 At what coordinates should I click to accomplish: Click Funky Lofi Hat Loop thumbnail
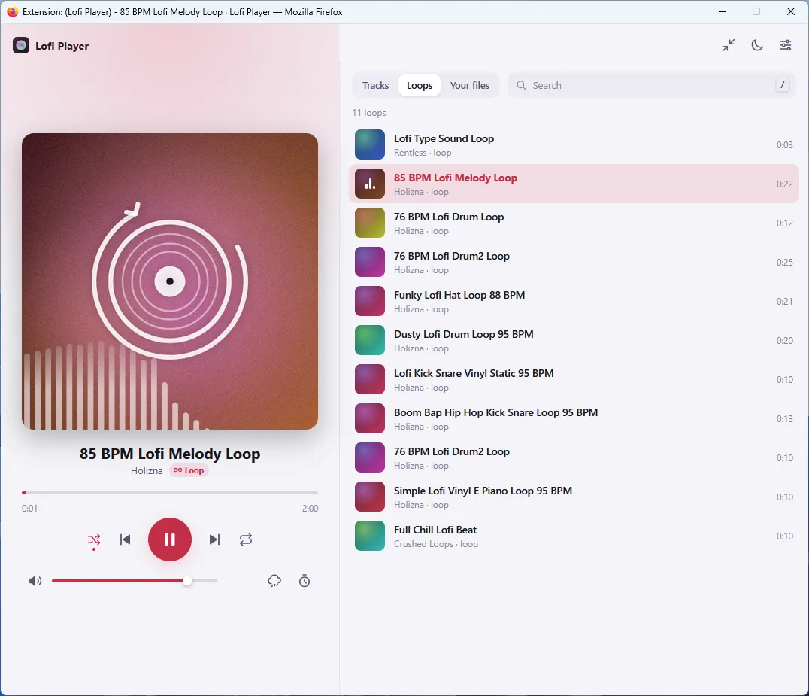point(370,302)
